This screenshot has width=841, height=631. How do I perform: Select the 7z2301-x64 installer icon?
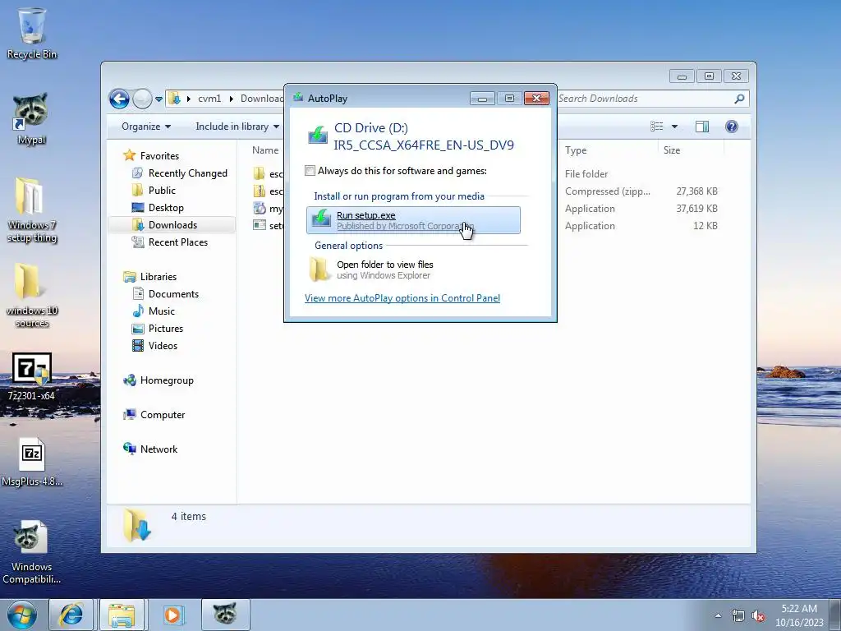click(32, 376)
